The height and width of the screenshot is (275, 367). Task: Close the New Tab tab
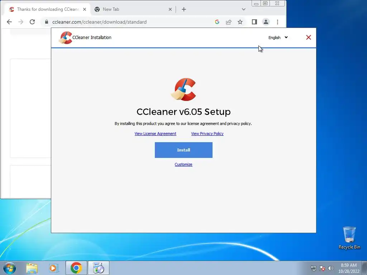click(170, 9)
